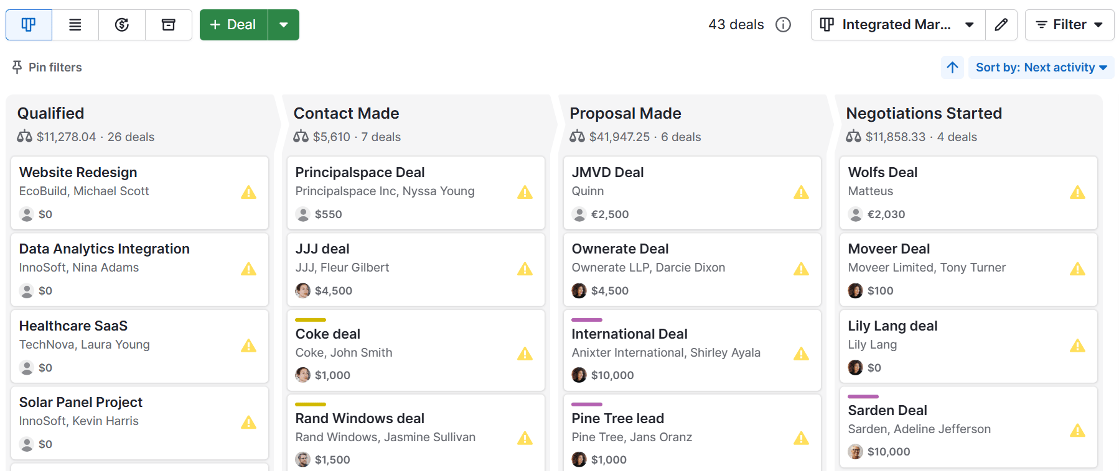Click warning icon on Lily Lang deal
The height and width of the screenshot is (471, 1119).
[x=1078, y=345]
